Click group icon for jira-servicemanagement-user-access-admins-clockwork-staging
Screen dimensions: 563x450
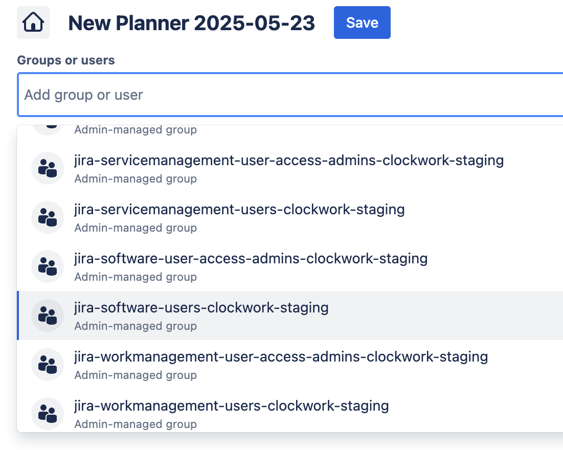pos(48,168)
